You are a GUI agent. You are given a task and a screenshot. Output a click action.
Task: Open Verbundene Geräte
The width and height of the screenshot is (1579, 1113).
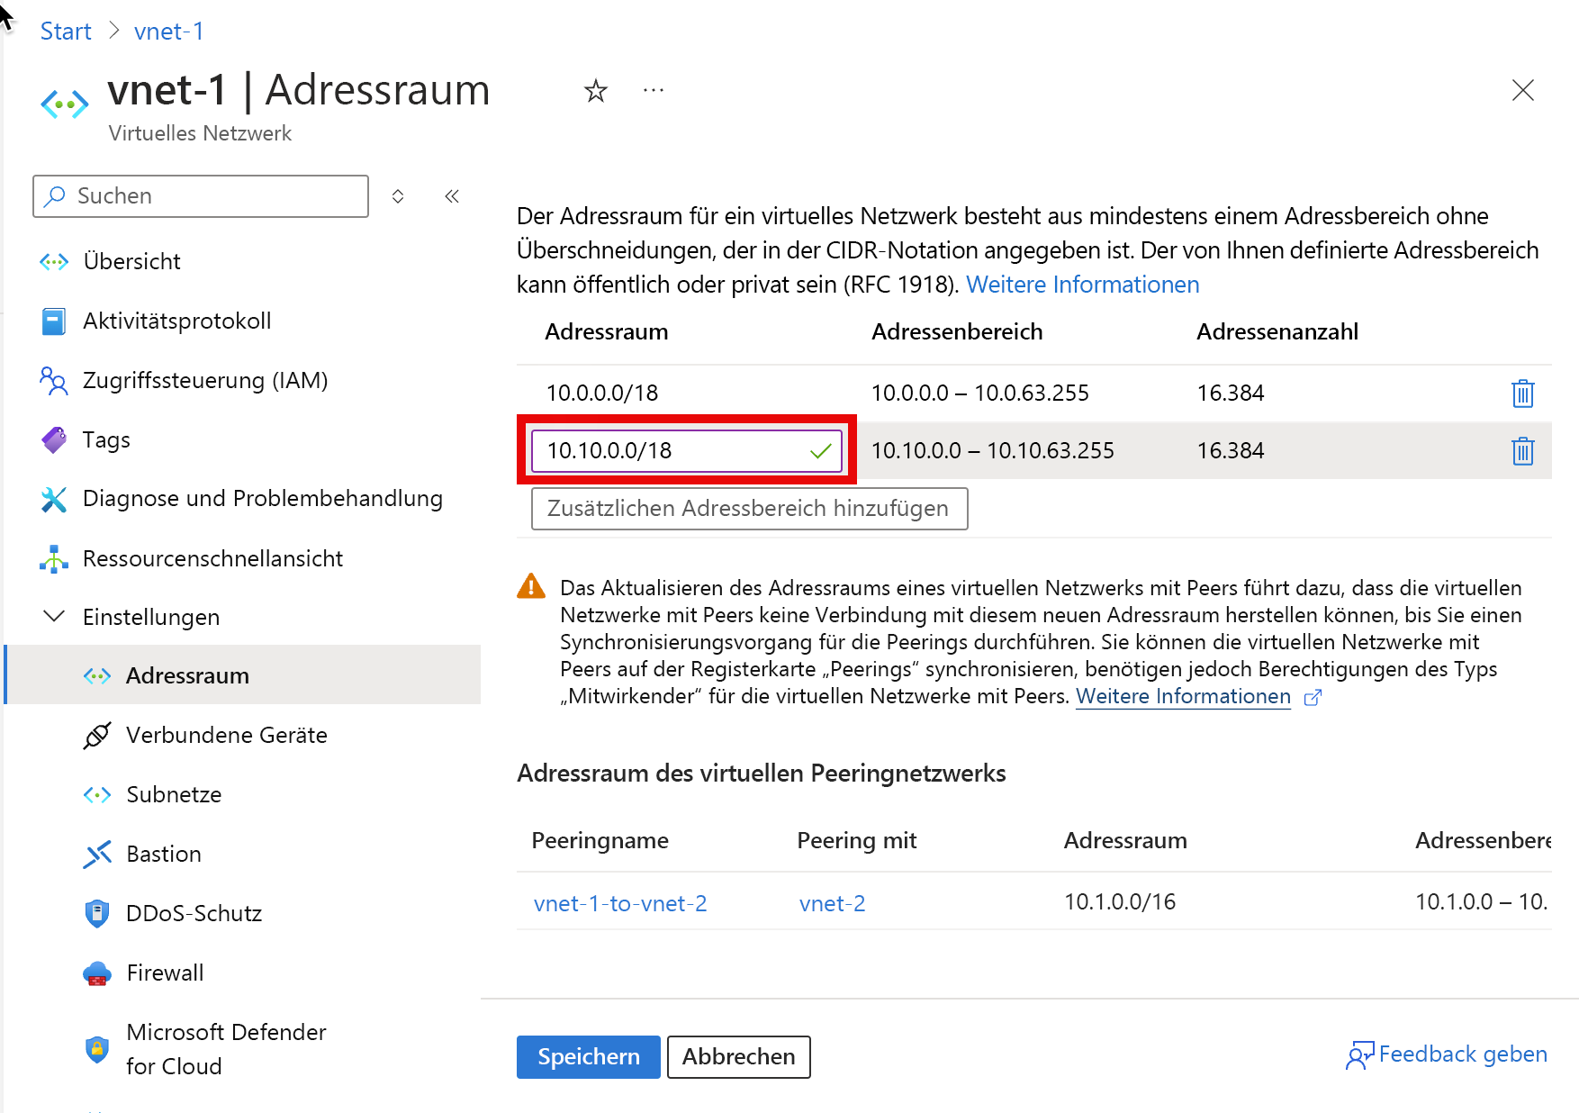(x=227, y=735)
